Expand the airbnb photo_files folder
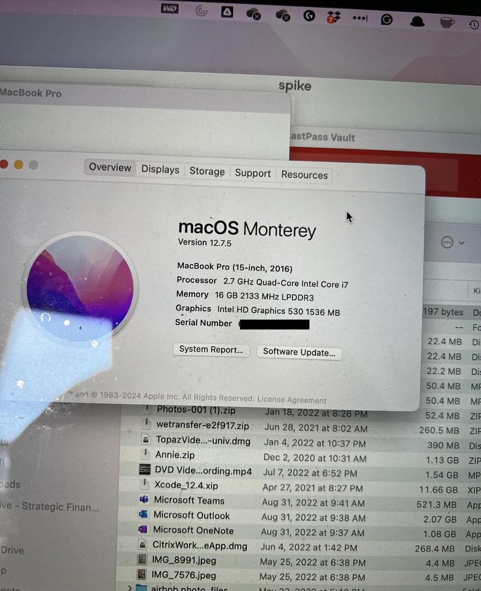The image size is (481, 591). 130,588
